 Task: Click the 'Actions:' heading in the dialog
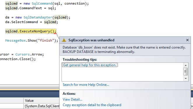[69, 94]
